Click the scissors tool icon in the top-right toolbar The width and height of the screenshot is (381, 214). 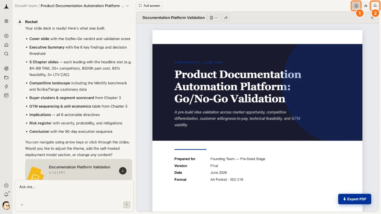[365, 6]
